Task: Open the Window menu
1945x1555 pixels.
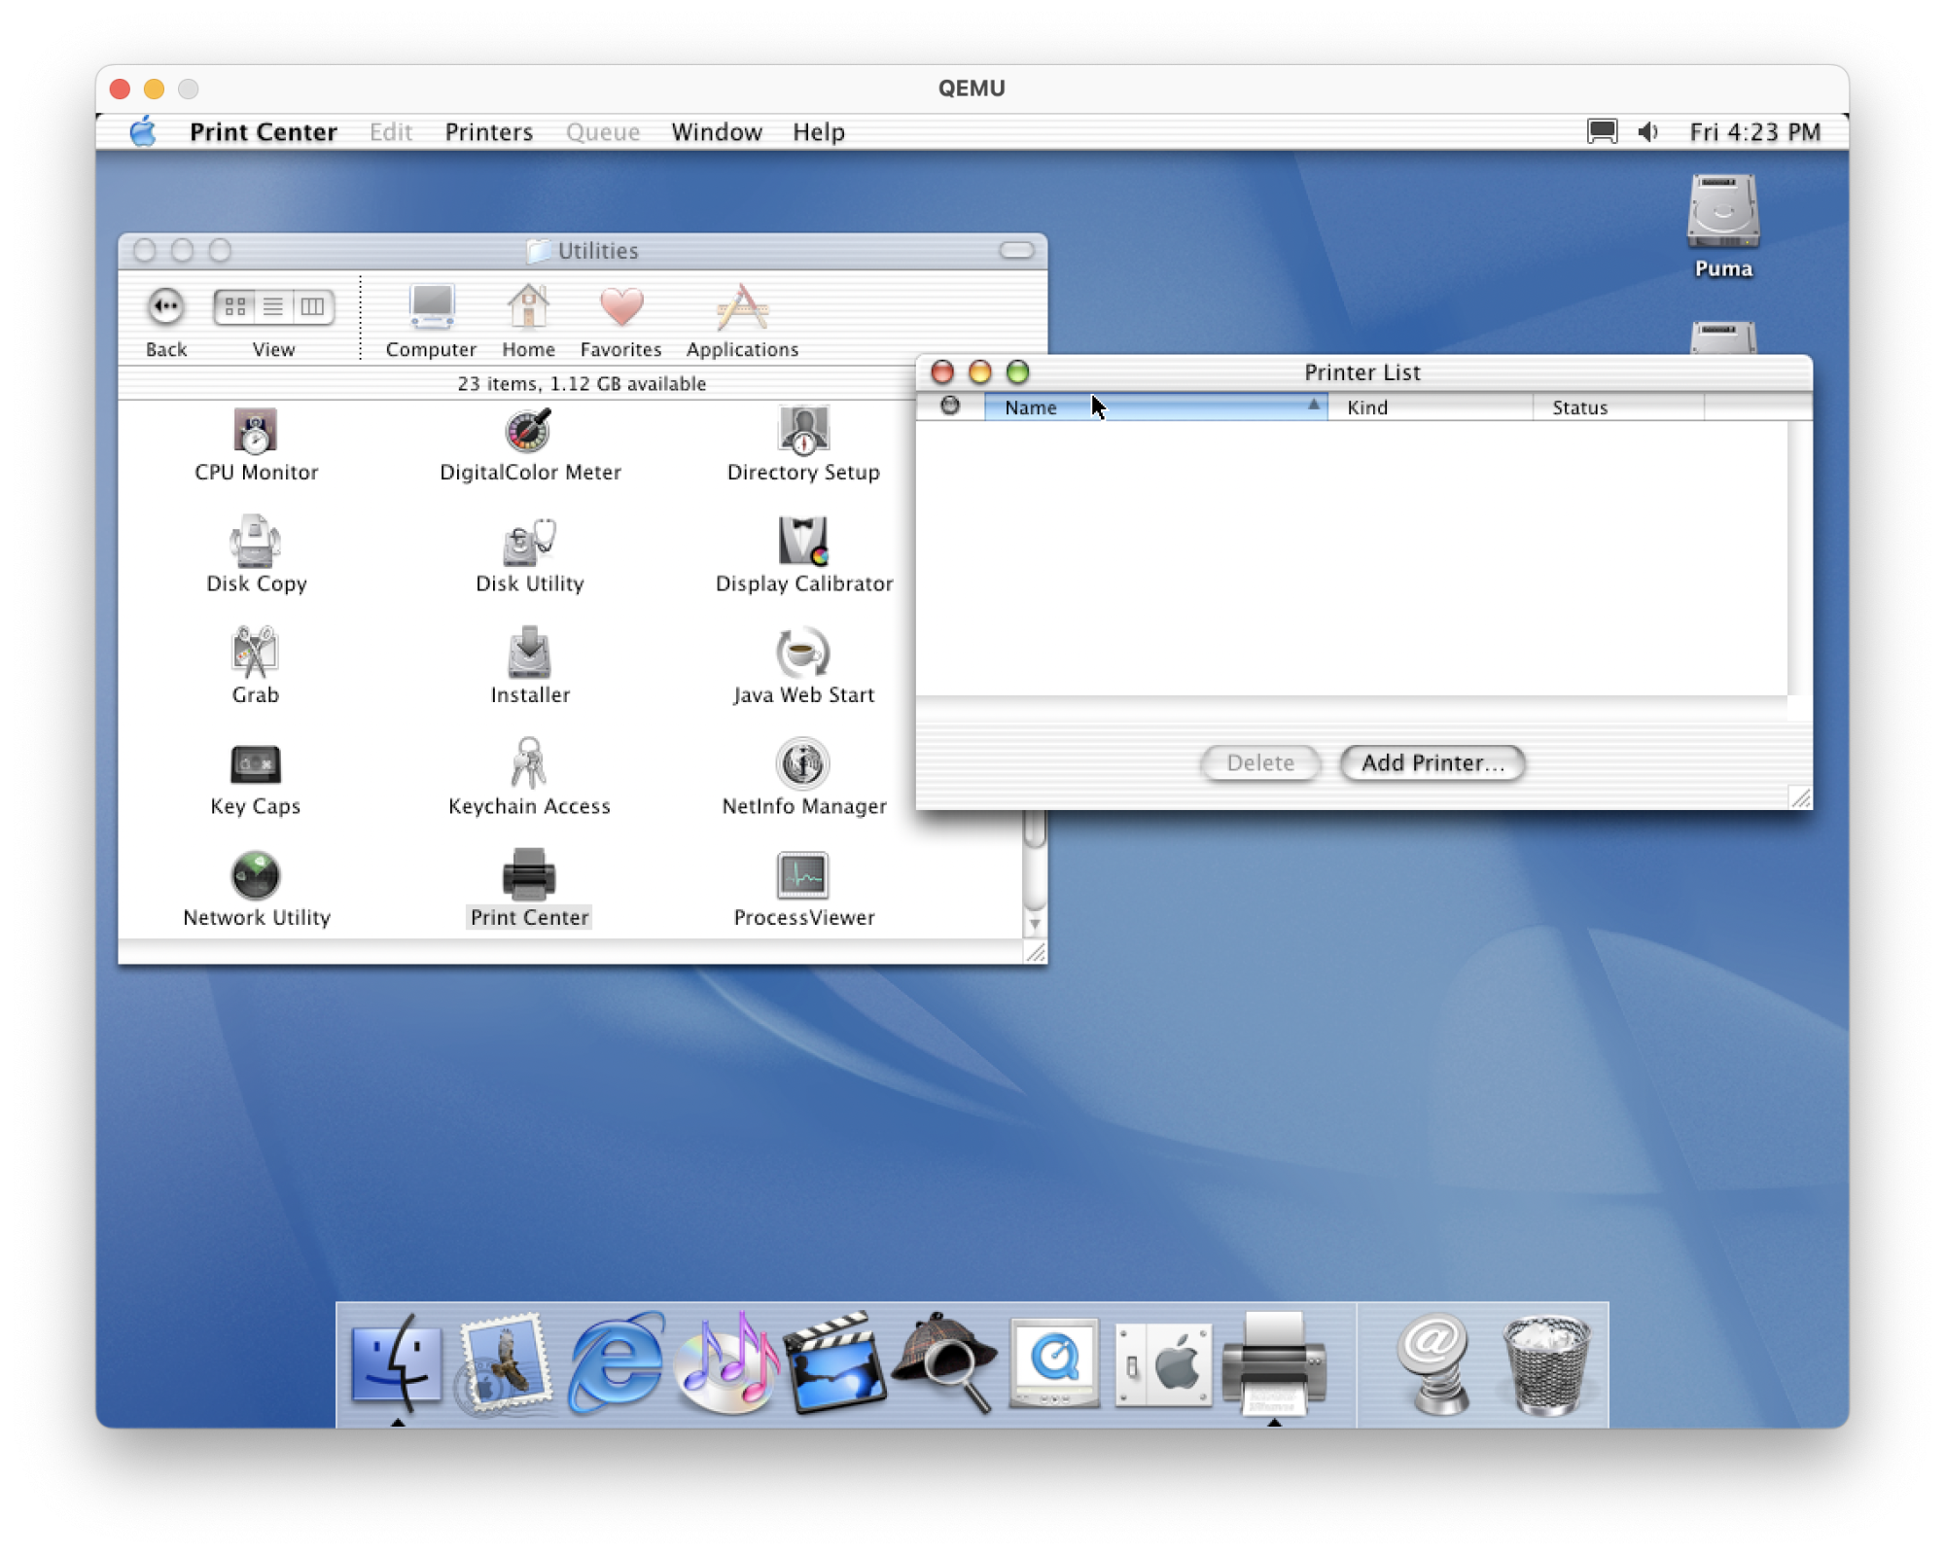Action: point(717,131)
